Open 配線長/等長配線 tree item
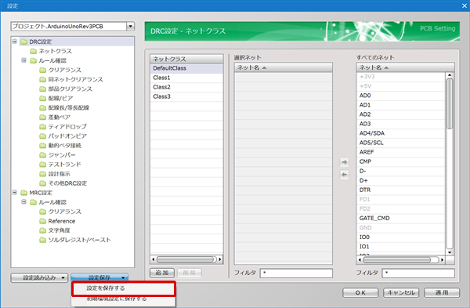The height and width of the screenshot is (308, 470). click(69, 107)
